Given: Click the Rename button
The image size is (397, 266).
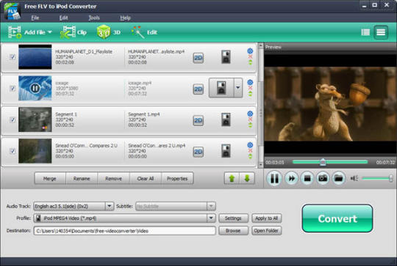Looking at the screenshot, I should point(82,178).
